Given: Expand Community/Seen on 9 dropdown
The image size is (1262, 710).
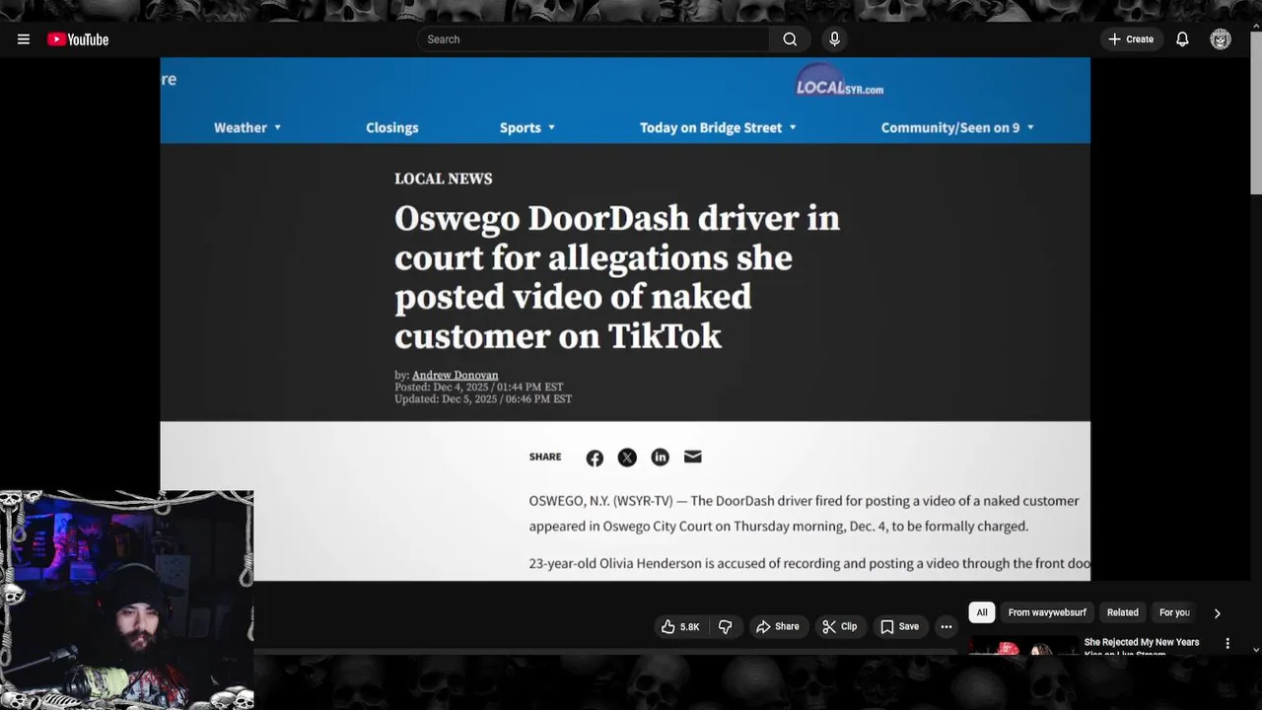Looking at the screenshot, I should [957, 127].
